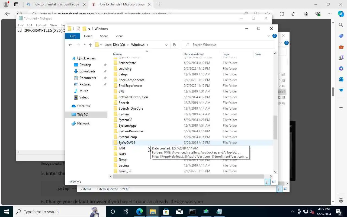The image size is (347, 217).
Task: Open a new Edge tab
Action: [159, 4]
